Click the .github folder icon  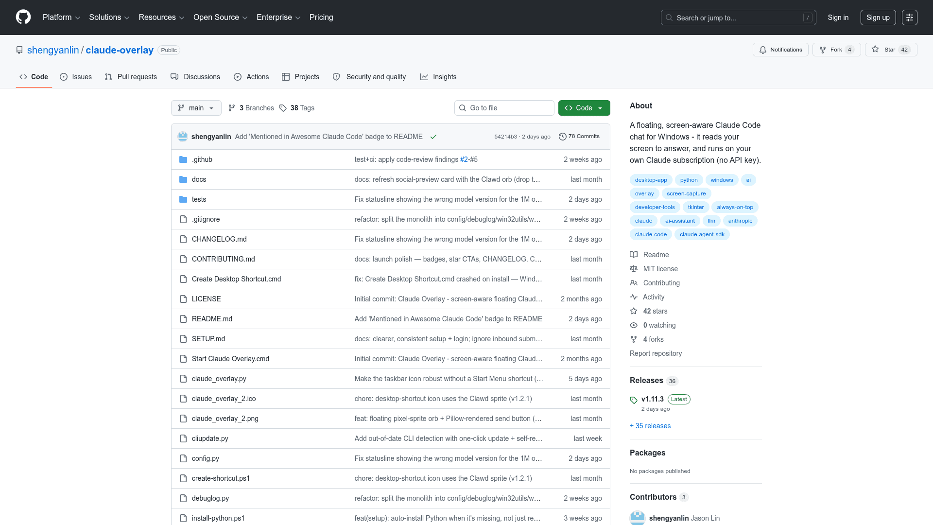pyautogui.click(x=183, y=159)
